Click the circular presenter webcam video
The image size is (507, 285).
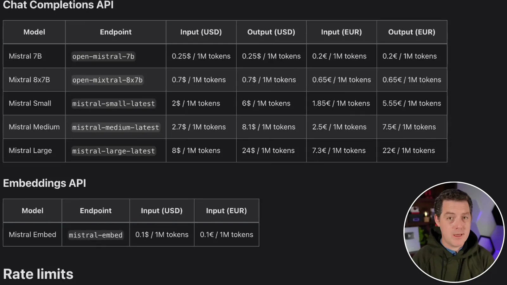[x=454, y=232]
